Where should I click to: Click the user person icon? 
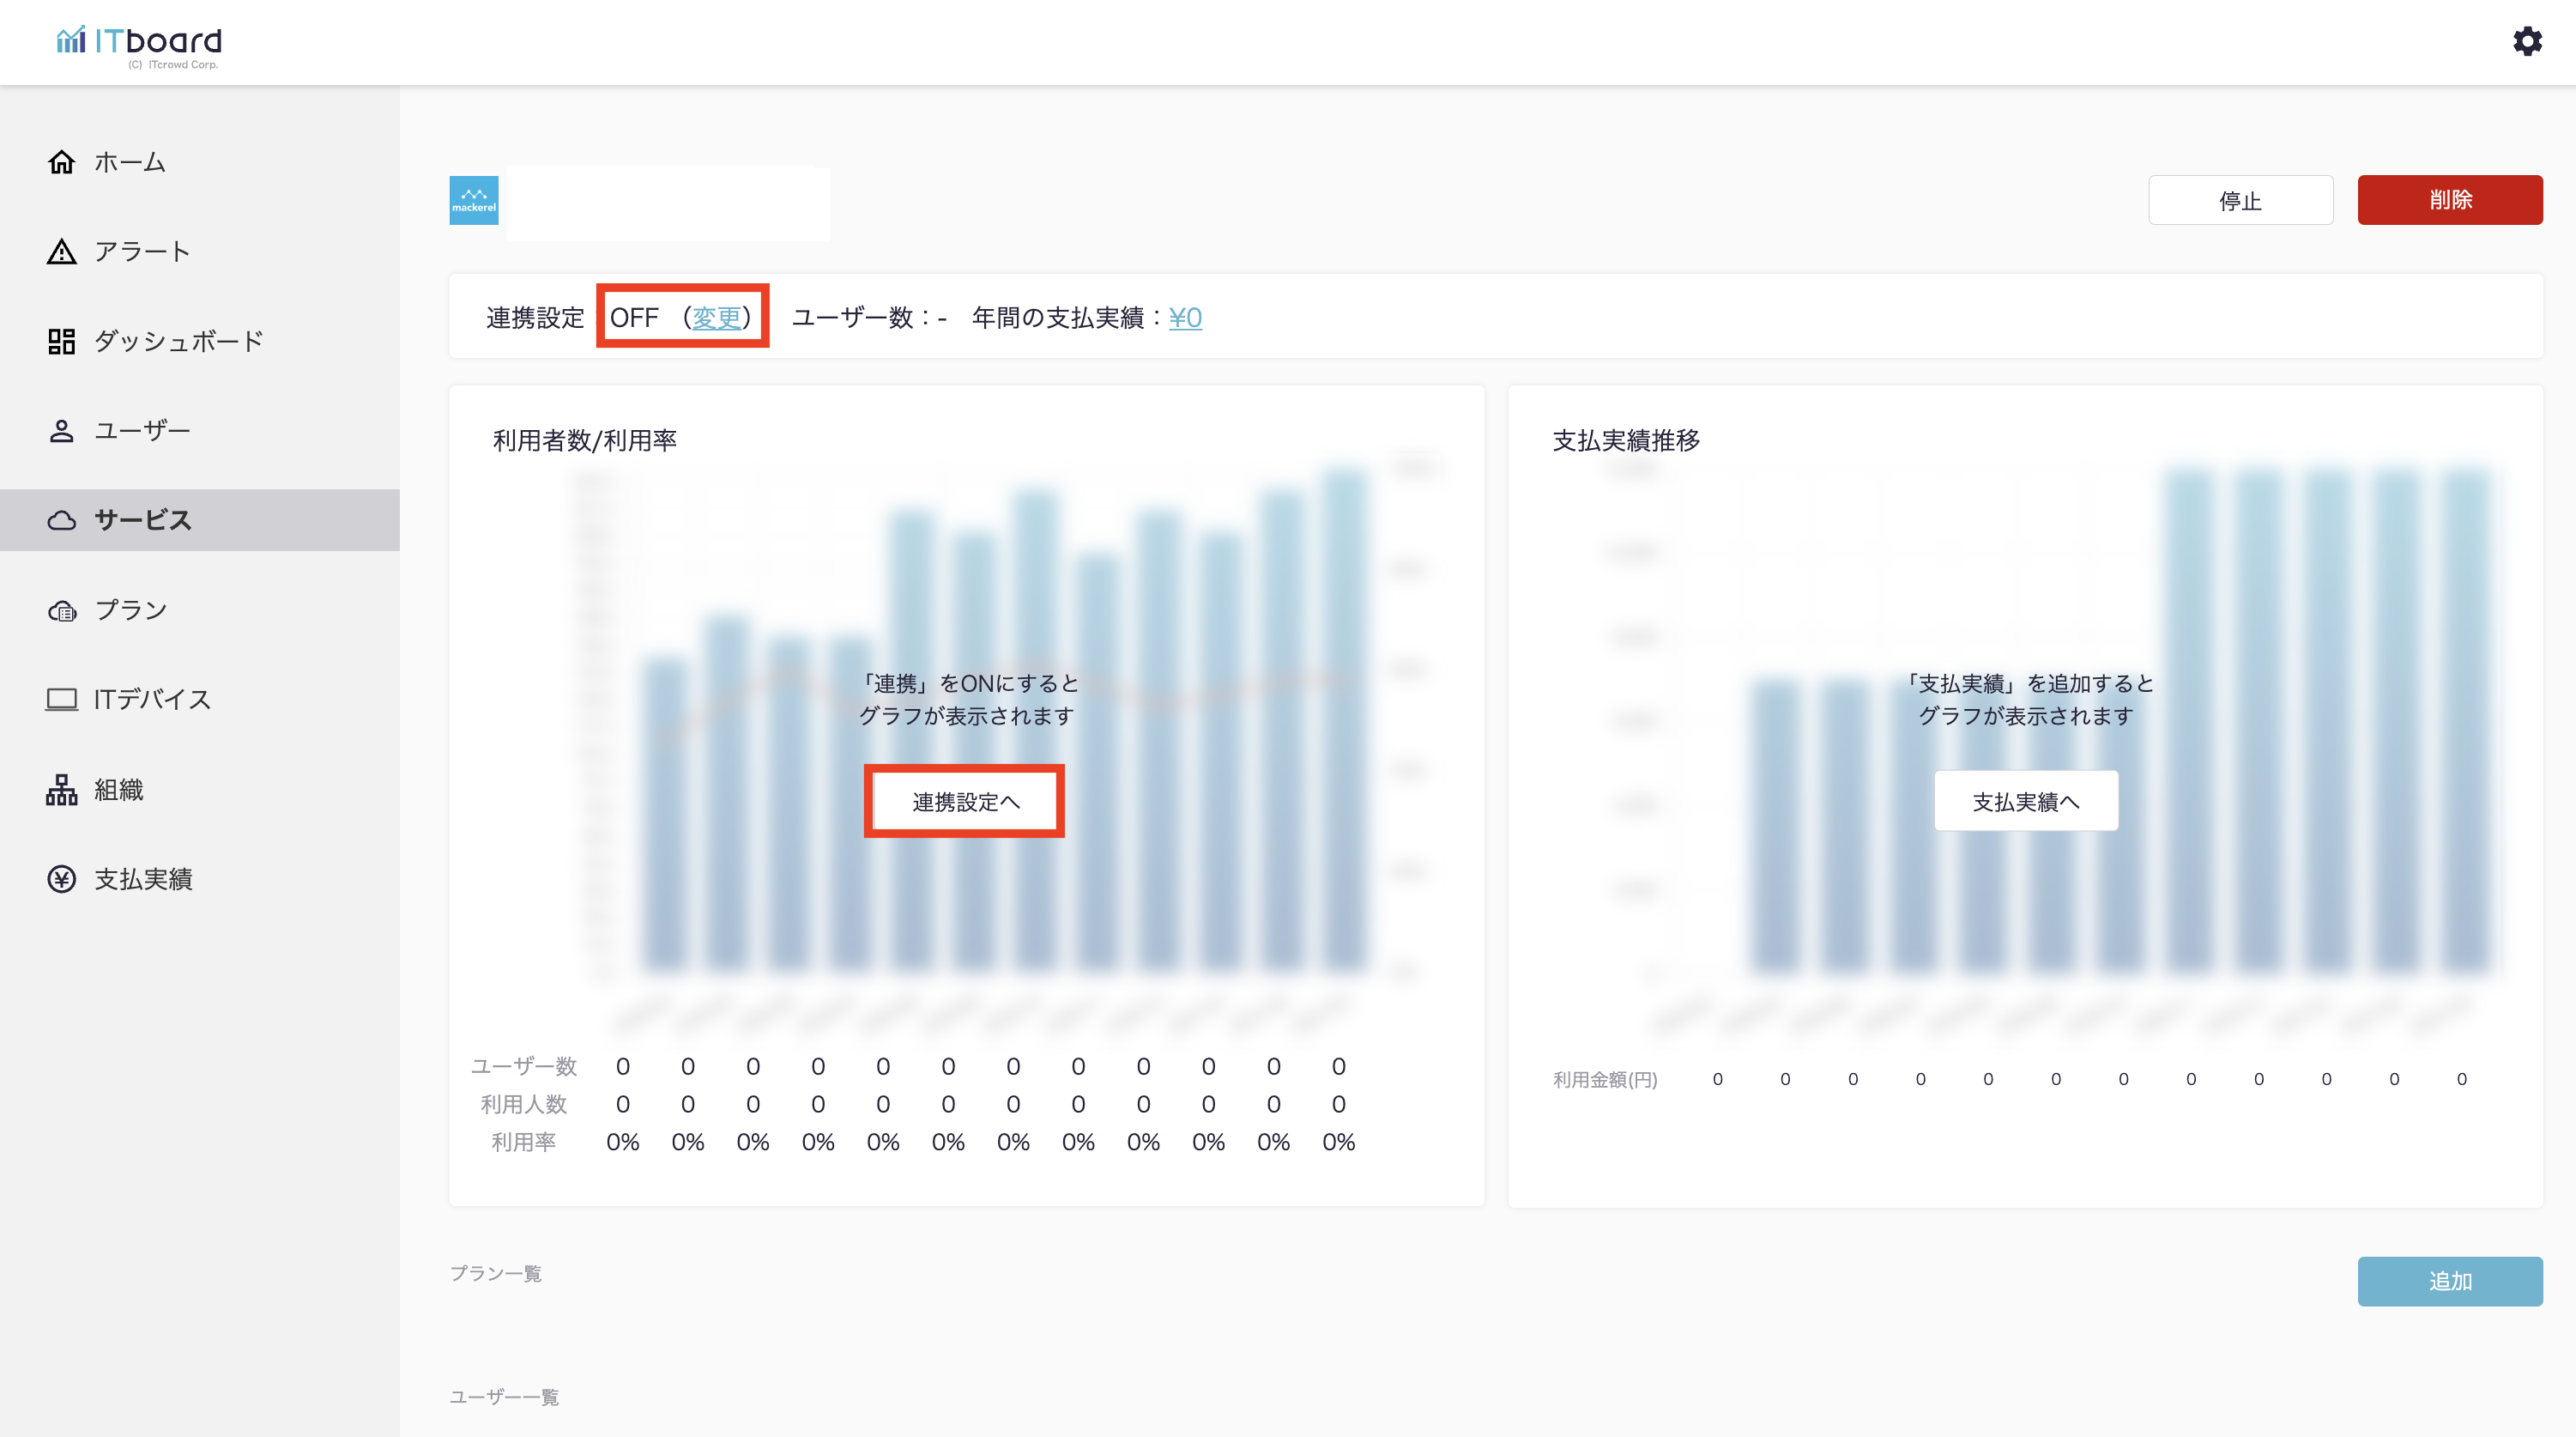pos(62,430)
